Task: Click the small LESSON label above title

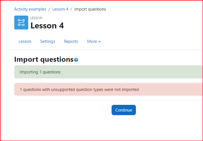Action: [36, 18]
